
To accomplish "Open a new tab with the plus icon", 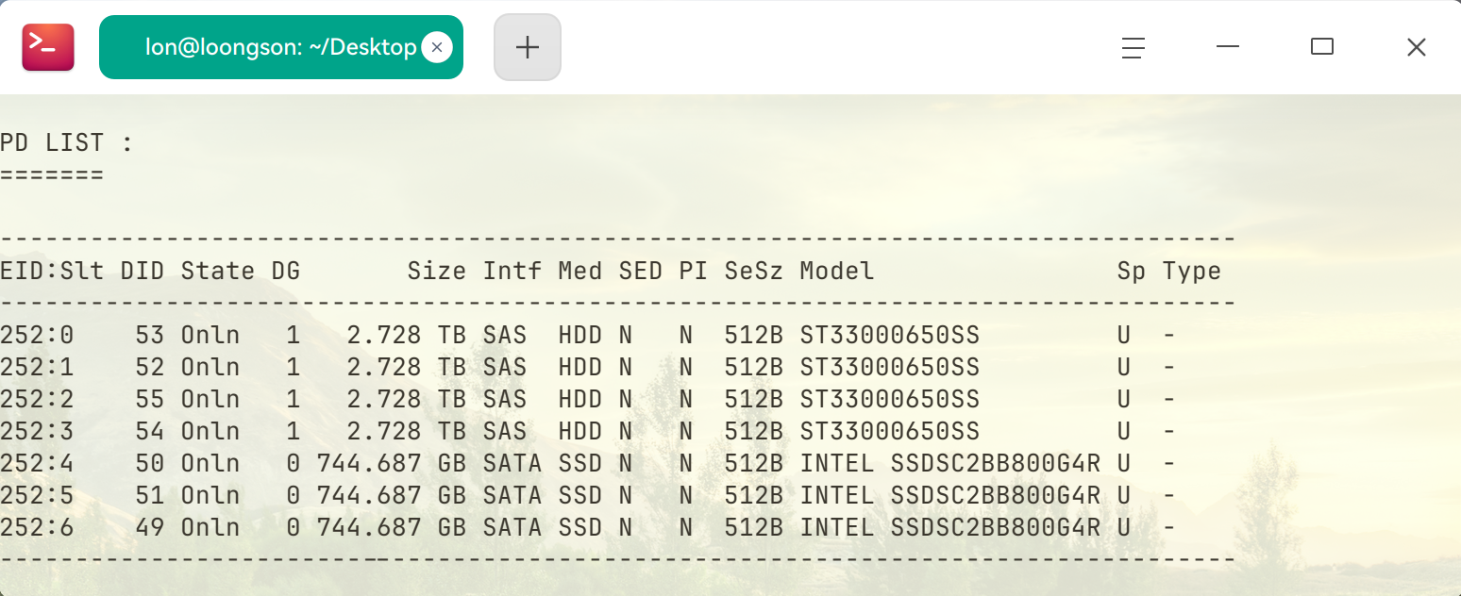I will (527, 46).
